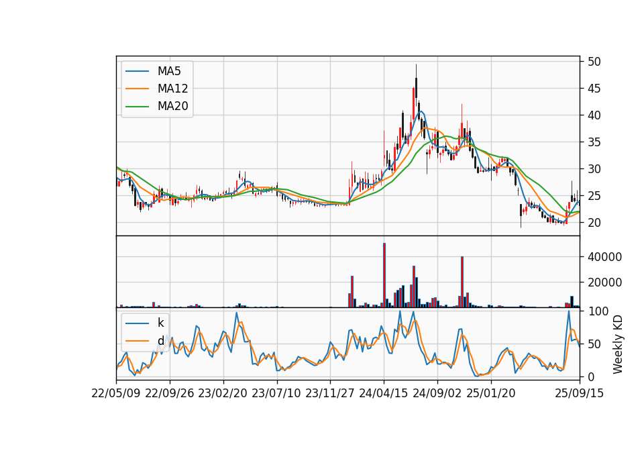
Task: Click the 23/07/10 date tick label
Action: coord(276,393)
